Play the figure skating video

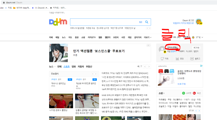(x=96, y=105)
